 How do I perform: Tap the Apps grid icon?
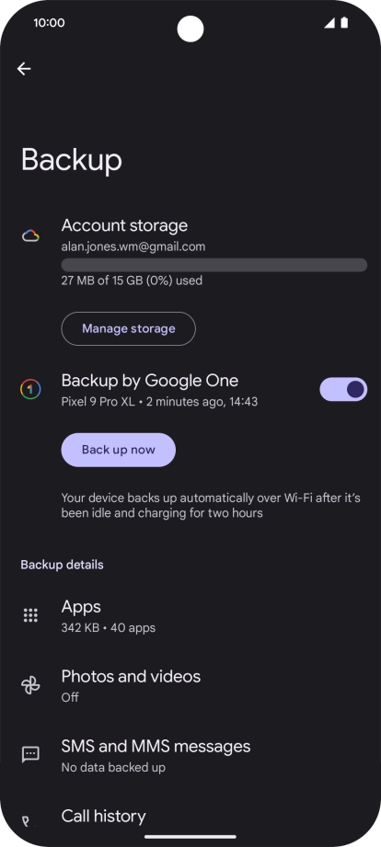[30, 615]
